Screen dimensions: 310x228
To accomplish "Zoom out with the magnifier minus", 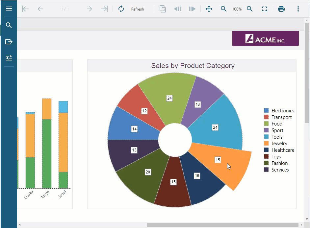I will click(223, 9).
